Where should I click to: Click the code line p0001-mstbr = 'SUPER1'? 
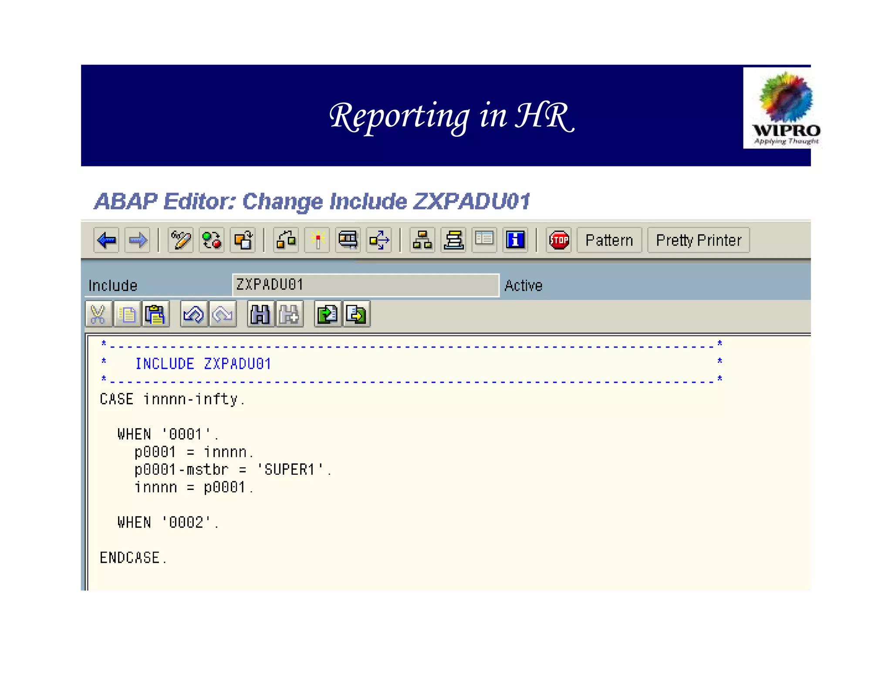(233, 469)
